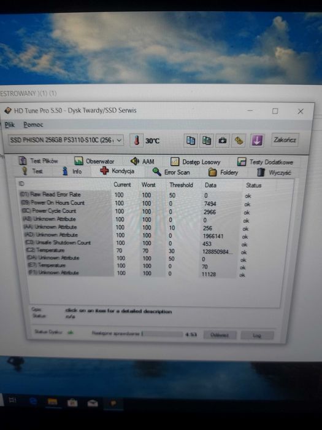Click the purple download arrow icon
Screen dimensions: 322x430
coord(256,141)
